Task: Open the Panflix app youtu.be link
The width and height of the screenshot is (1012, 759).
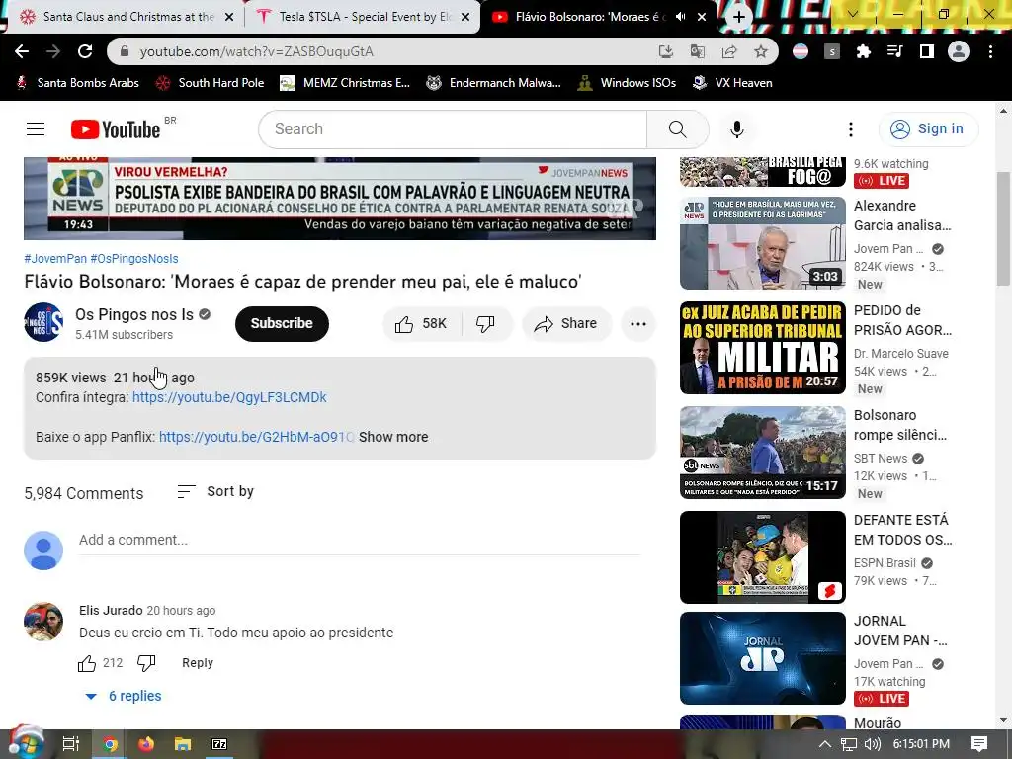Action: [256, 437]
